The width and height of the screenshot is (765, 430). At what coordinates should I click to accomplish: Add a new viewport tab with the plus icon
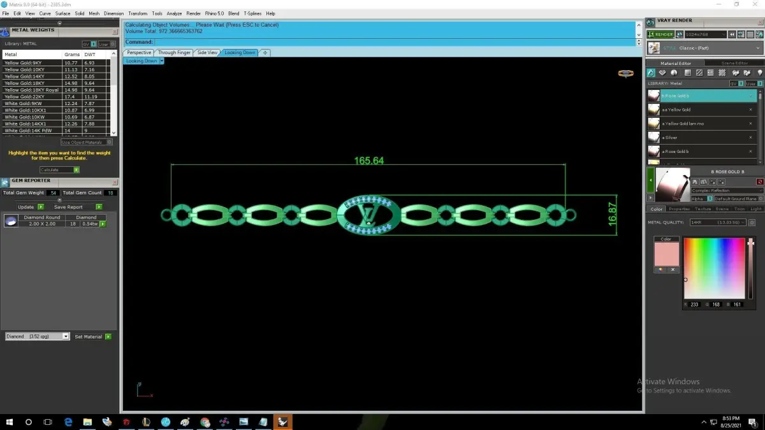point(265,53)
